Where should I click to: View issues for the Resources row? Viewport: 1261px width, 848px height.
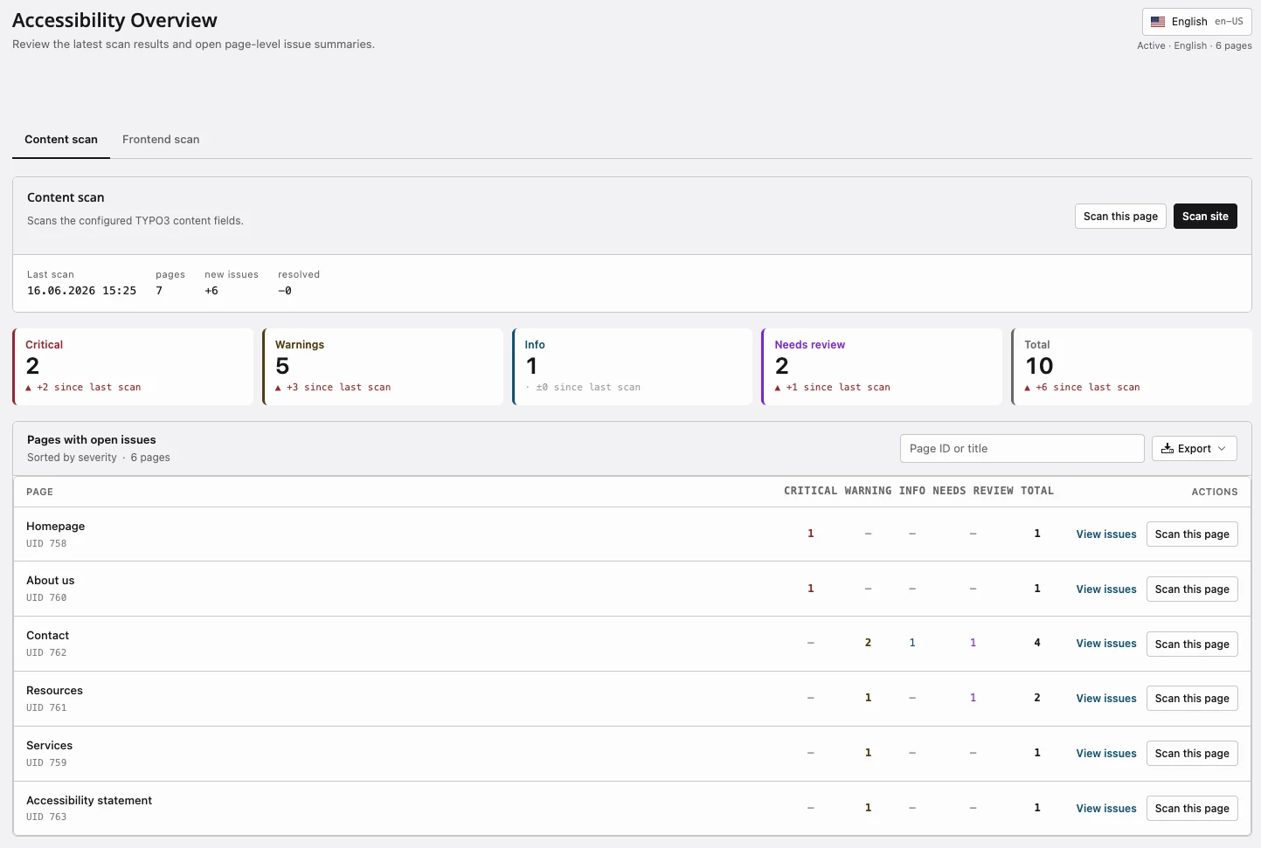1106,699
